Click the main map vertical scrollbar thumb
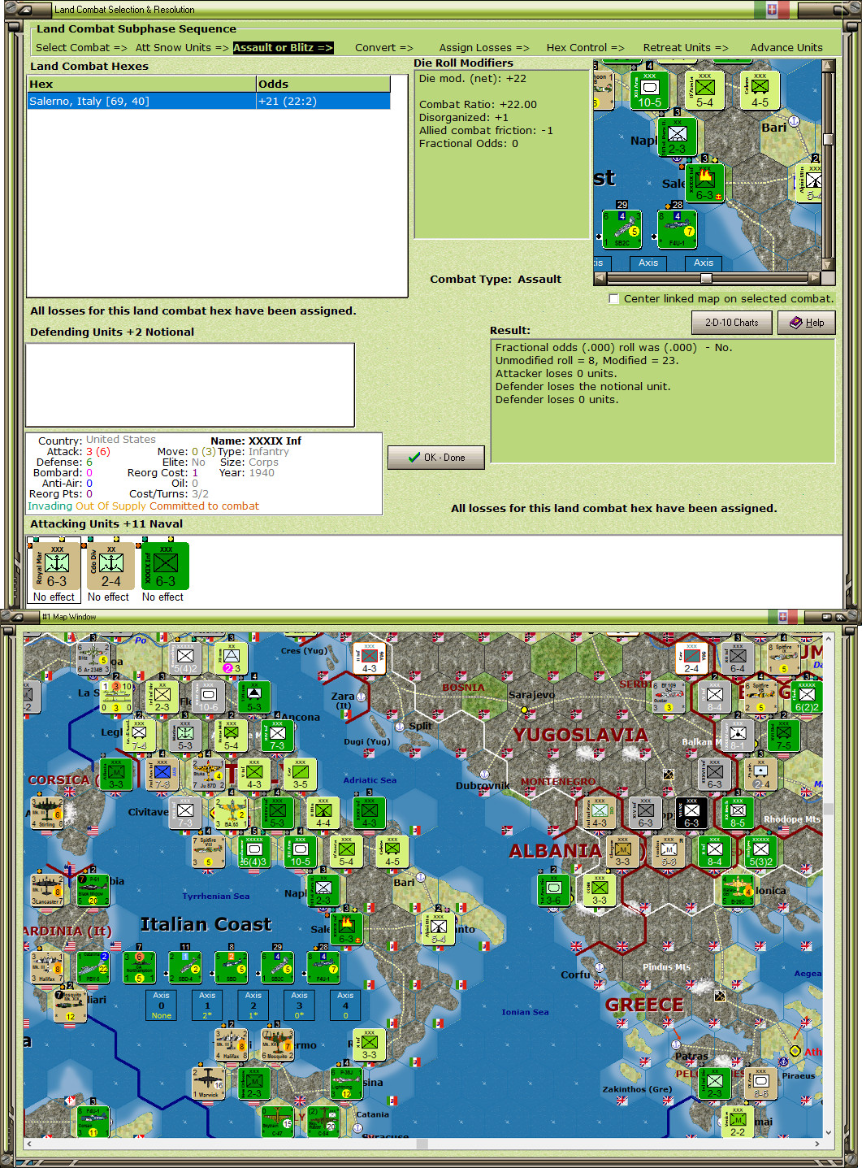 (x=828, y=809)
